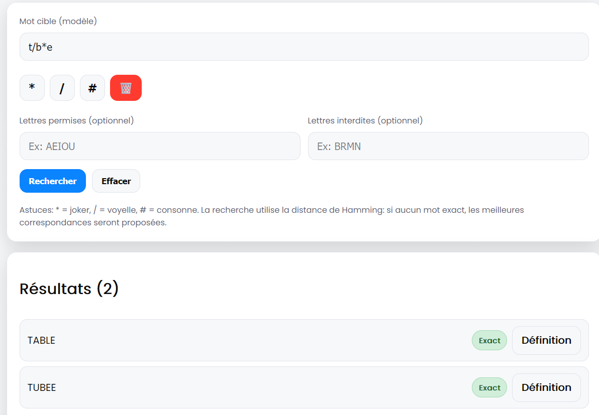The height and width of the screenshot is (415, 599).
Task: Open Définition for the word TABLE
Action: [x=546, y=340]
